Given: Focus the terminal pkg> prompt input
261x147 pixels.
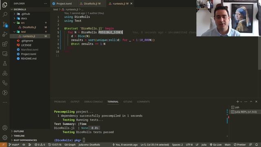Looking at the screenshot, I should point(84,140).
